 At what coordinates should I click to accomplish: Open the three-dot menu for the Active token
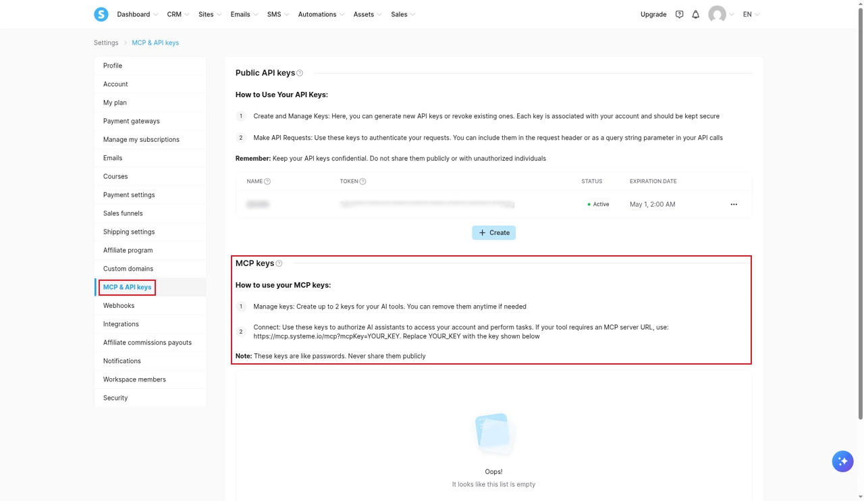click(x=734, y=204)
